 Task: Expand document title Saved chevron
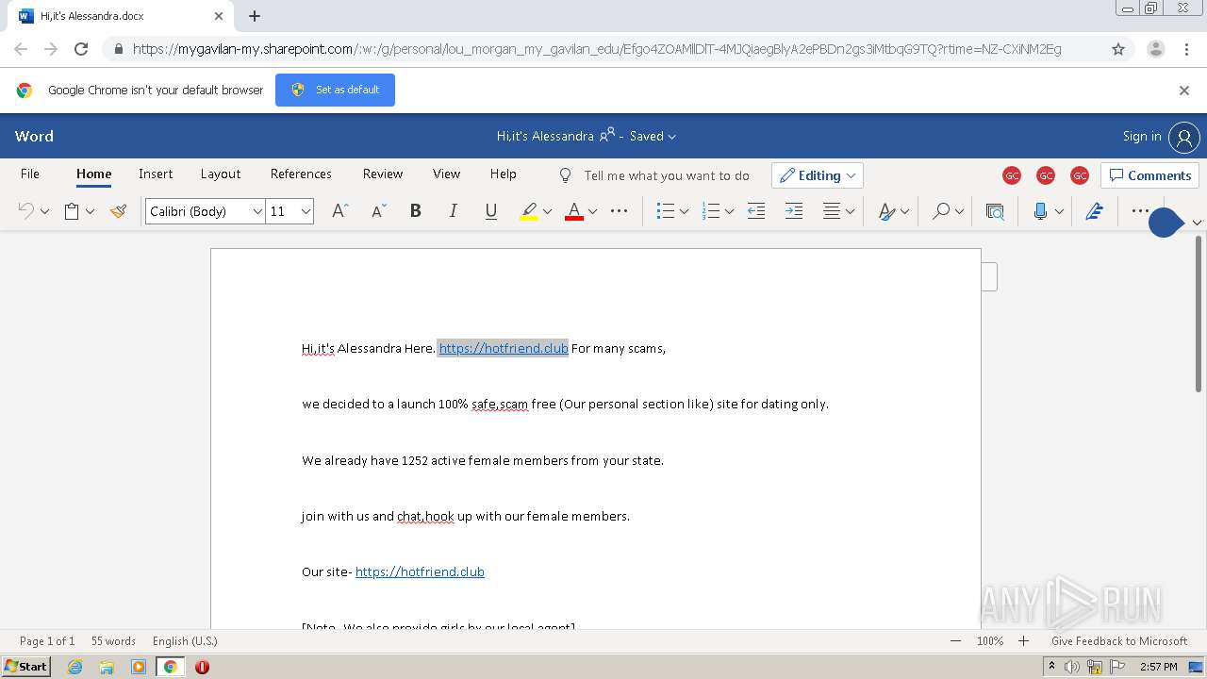pyautogui.click(x=672, y=137)
